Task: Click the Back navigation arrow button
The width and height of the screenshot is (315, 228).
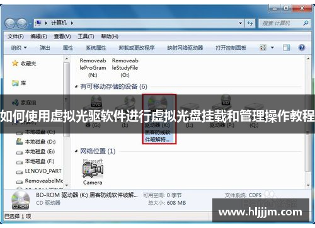Action: point(10,23)
